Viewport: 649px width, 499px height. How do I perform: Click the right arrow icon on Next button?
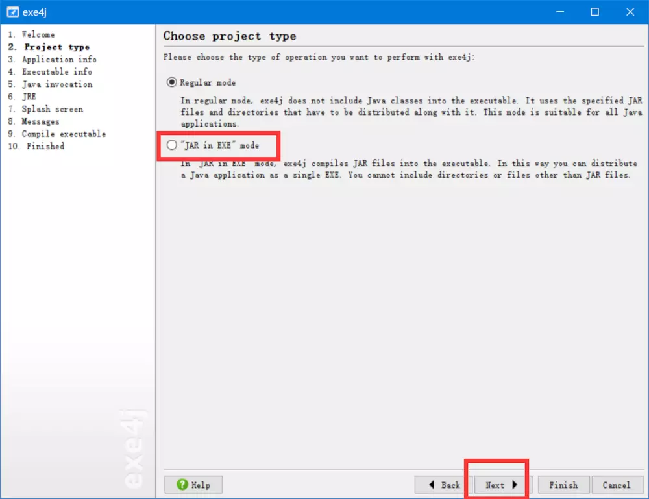coord(513,485)
